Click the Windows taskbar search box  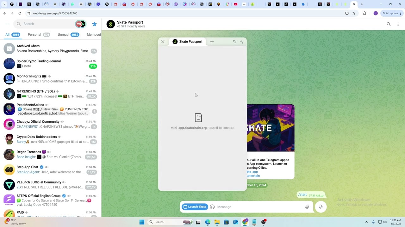[170, 222]
